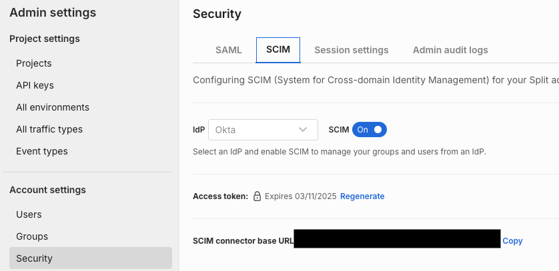Open Projects in the sidebar
The image size is (559, 271).
(x=34, y=63)
